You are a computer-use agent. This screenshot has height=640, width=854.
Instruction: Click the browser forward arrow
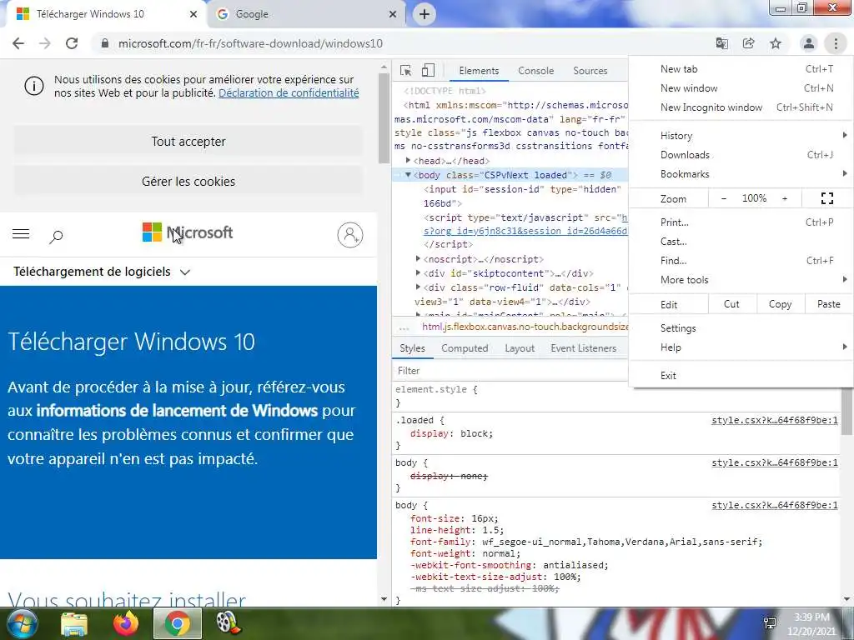(x=45, y=43)
